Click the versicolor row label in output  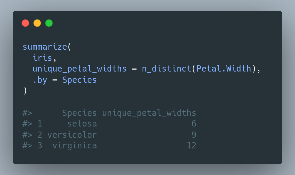[72, 135]
